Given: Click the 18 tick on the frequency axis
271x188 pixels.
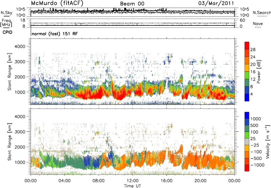Looking at the screenshot, I should (23, 20).
